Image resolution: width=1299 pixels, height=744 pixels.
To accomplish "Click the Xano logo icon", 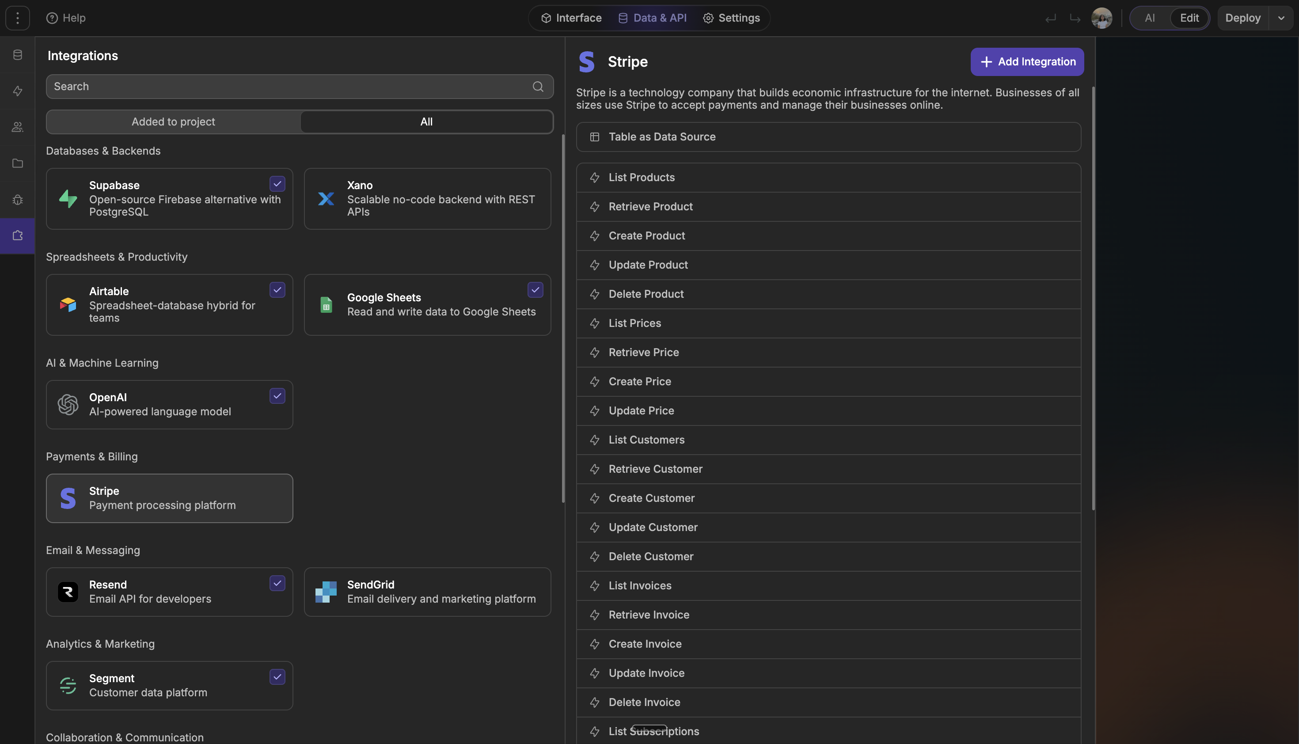I will click(x=326, y=199).
